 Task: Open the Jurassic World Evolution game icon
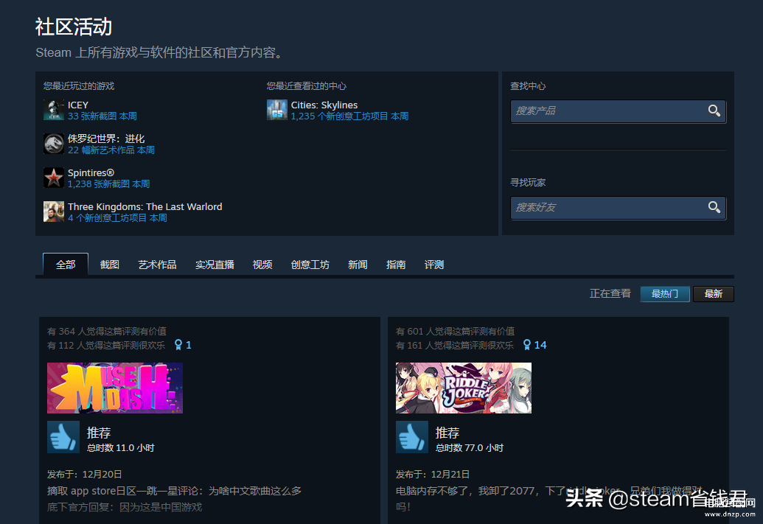(x=54, y=144)
